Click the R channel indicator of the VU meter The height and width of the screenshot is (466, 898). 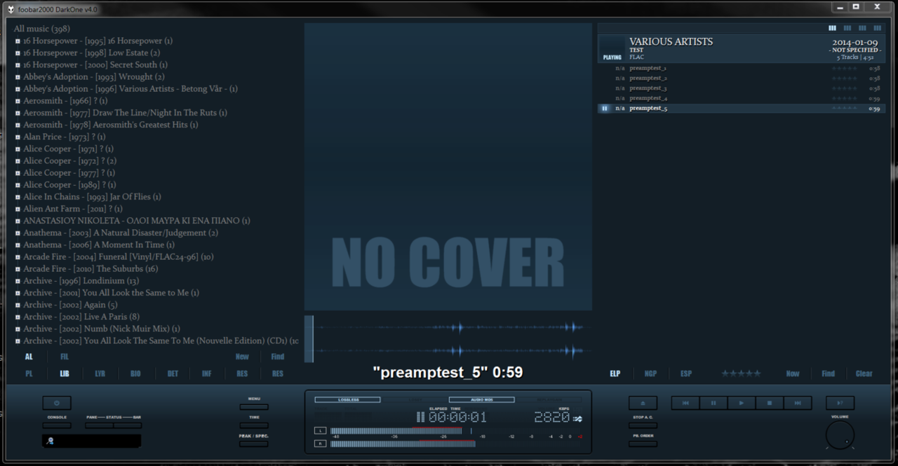pyautogui.click(x=321, y=444)
